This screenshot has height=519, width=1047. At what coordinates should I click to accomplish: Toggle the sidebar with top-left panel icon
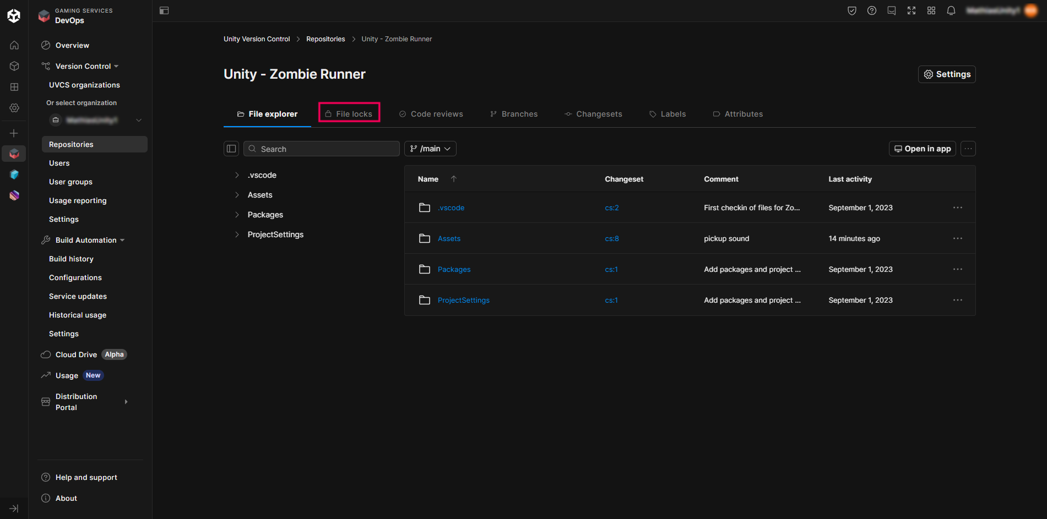pyautogui.click(x=164, y=10)
